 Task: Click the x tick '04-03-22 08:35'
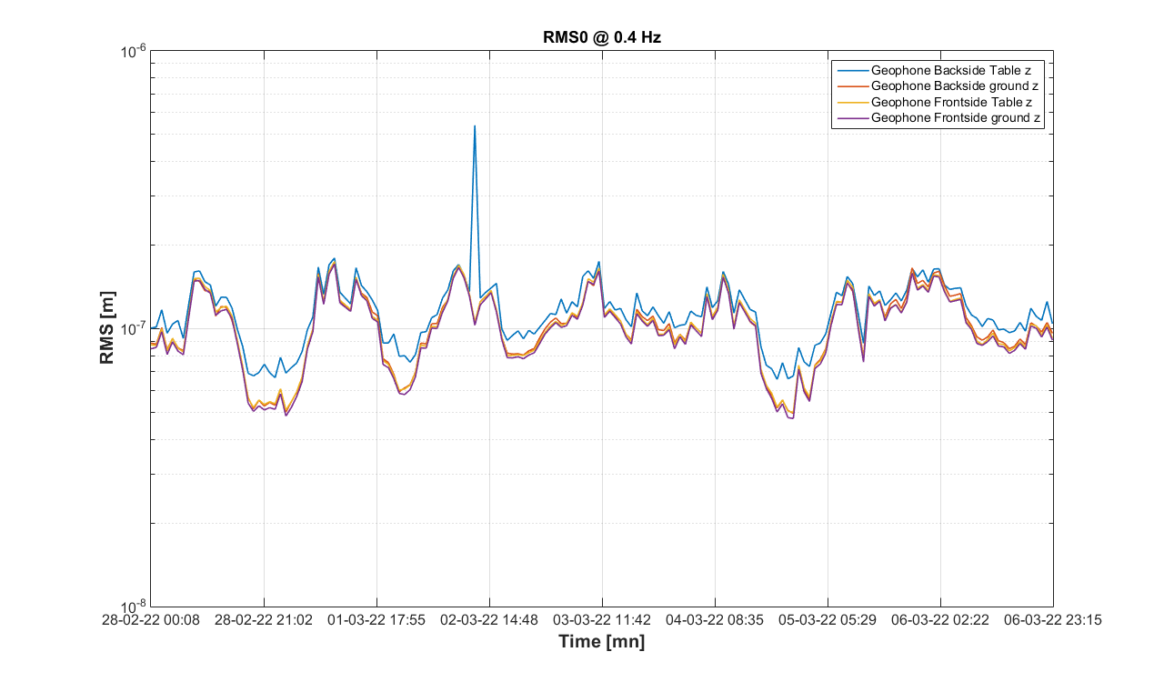click(x=715, y=620)
